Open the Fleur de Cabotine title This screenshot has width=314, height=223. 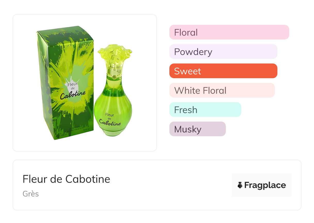pos(66,179)
